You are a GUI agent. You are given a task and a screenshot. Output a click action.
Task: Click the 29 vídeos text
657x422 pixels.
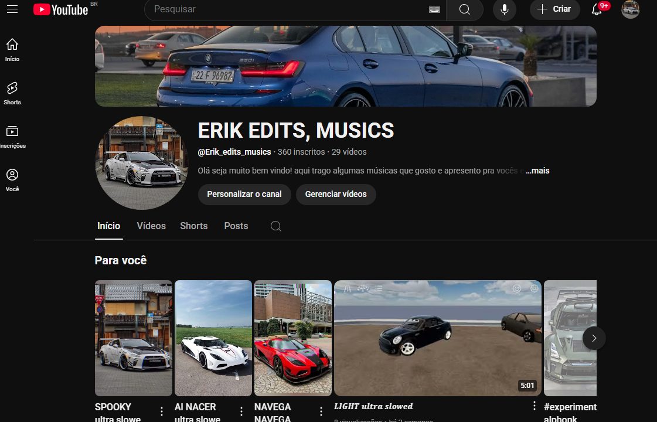349,152
